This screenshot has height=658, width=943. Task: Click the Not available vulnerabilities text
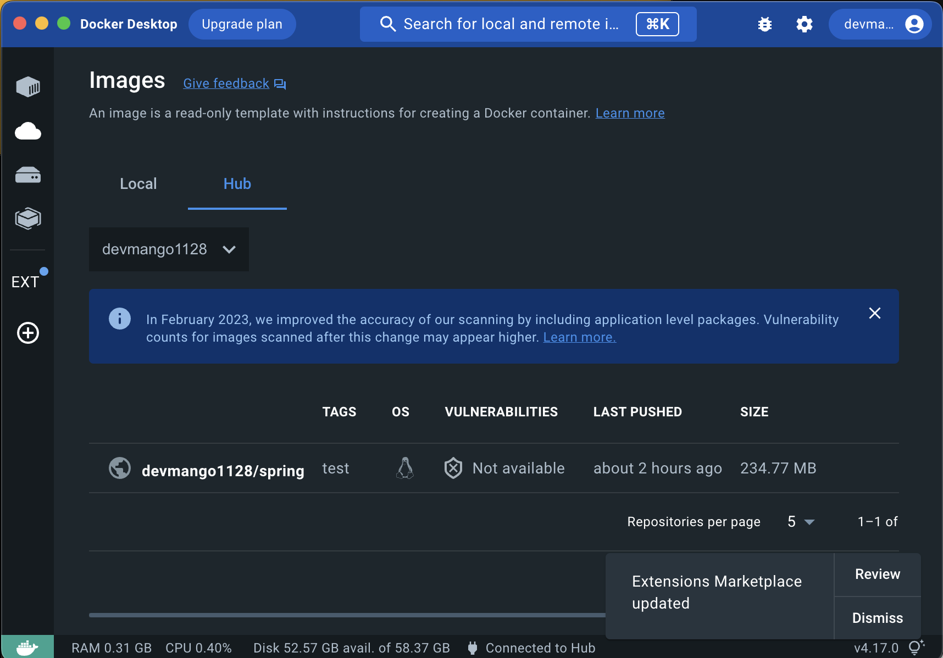coord(518,468)
